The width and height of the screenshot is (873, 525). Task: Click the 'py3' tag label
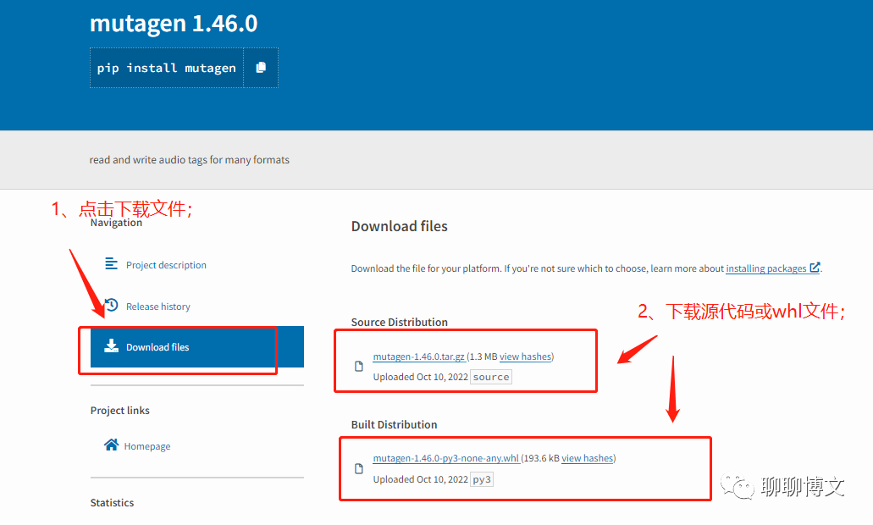(x=482, y=479)
